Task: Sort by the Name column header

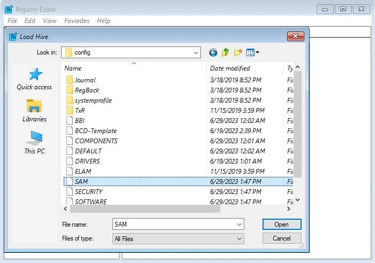Action: point(134,68)
